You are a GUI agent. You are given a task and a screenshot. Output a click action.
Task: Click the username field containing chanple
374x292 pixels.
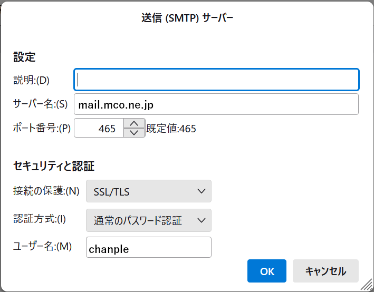tap(149, 247)
